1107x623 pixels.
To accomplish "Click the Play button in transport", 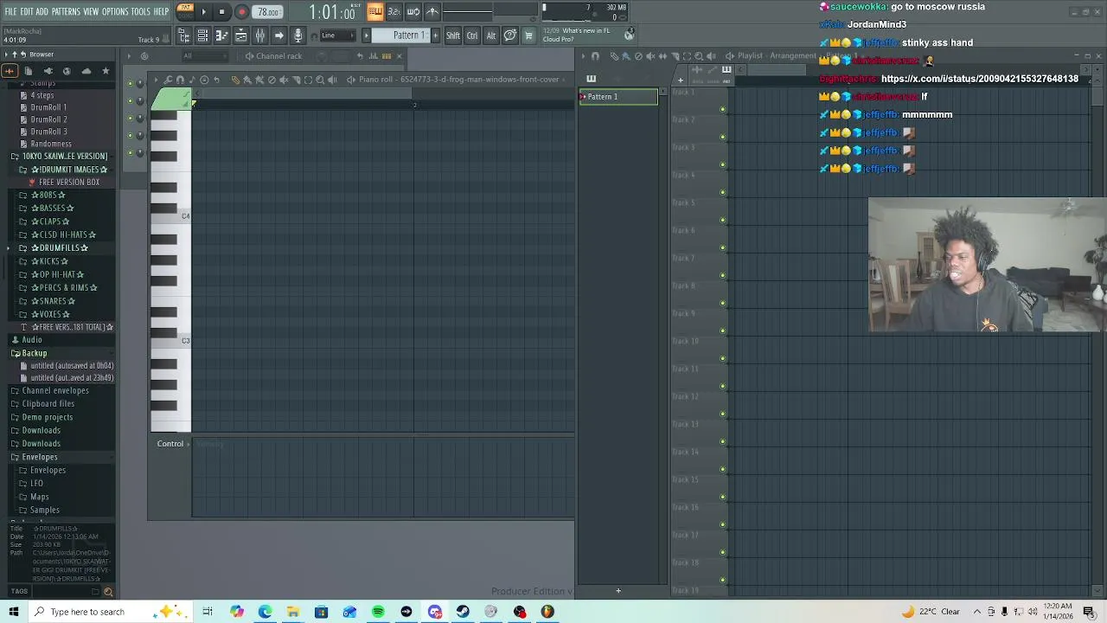I will (x=204, y=12).
